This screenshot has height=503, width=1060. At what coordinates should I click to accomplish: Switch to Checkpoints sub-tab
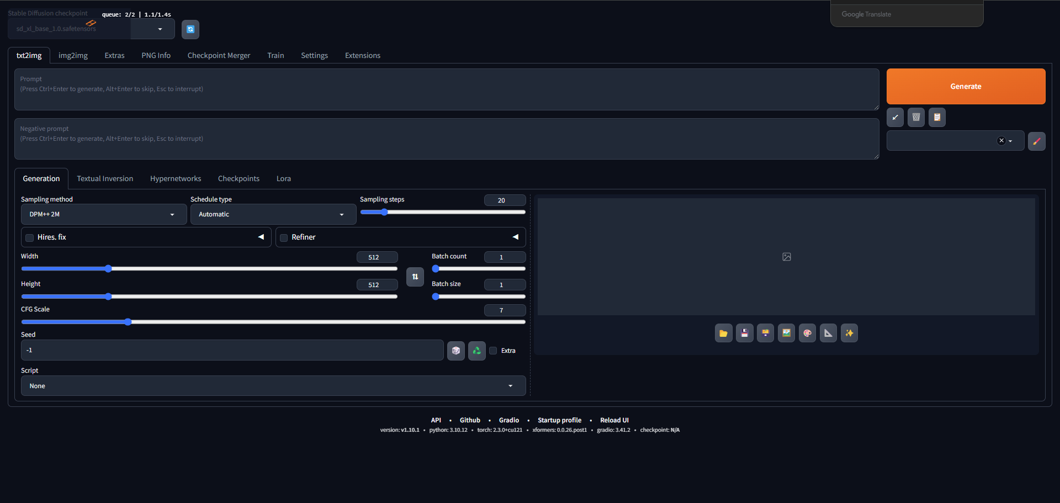point(239,178)
